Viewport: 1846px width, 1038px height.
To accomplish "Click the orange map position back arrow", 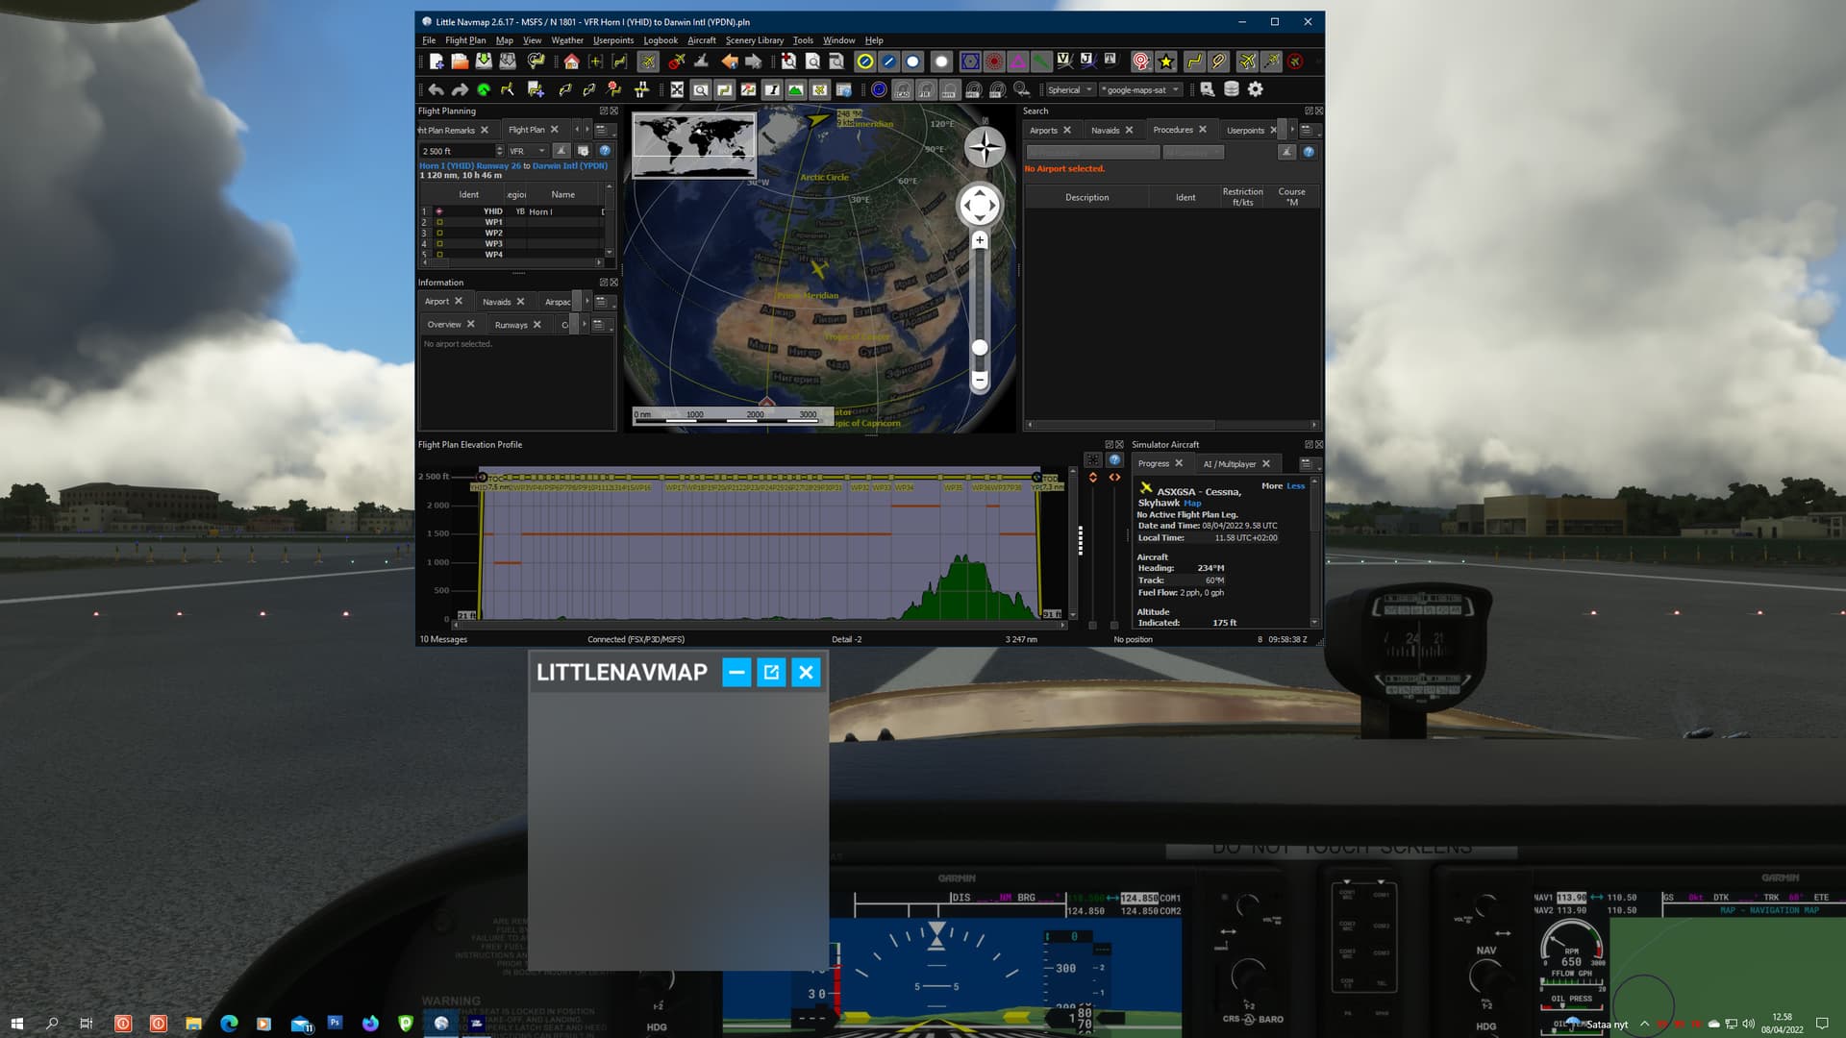I will tap(730, 62).
